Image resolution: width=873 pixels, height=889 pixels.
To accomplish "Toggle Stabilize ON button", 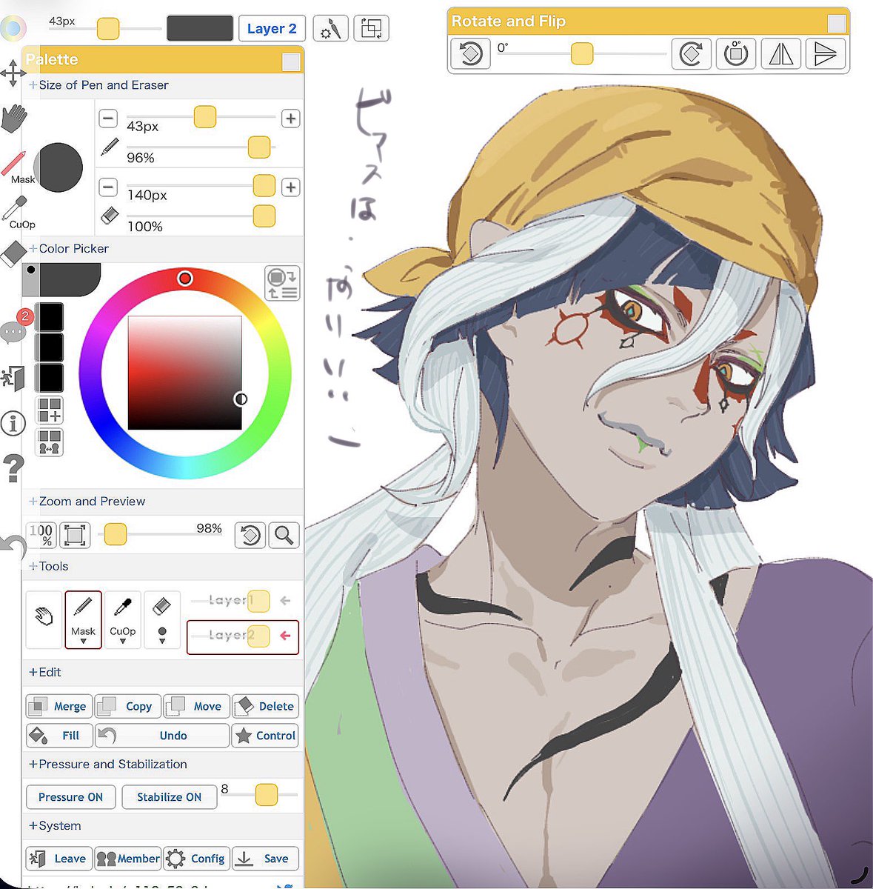I will click(170, 797).
